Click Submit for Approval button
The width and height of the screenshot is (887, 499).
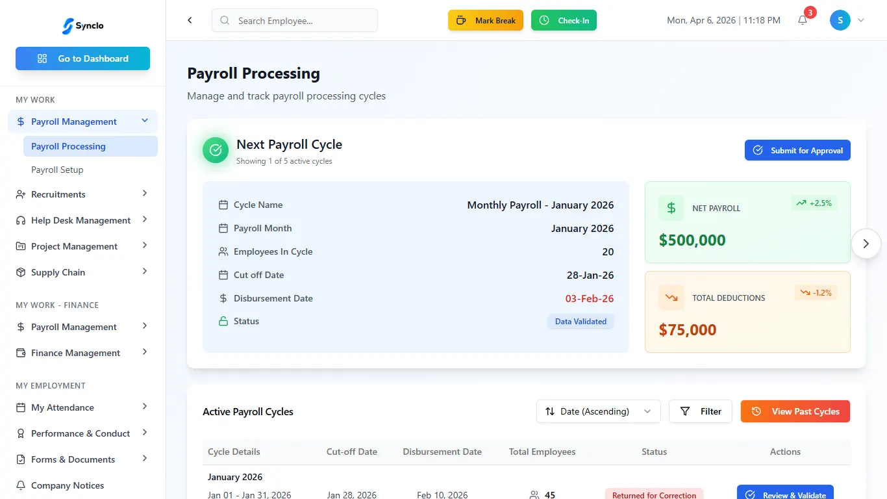[797, 150]
